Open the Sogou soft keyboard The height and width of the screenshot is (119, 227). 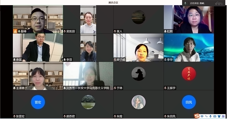point(215,116)
